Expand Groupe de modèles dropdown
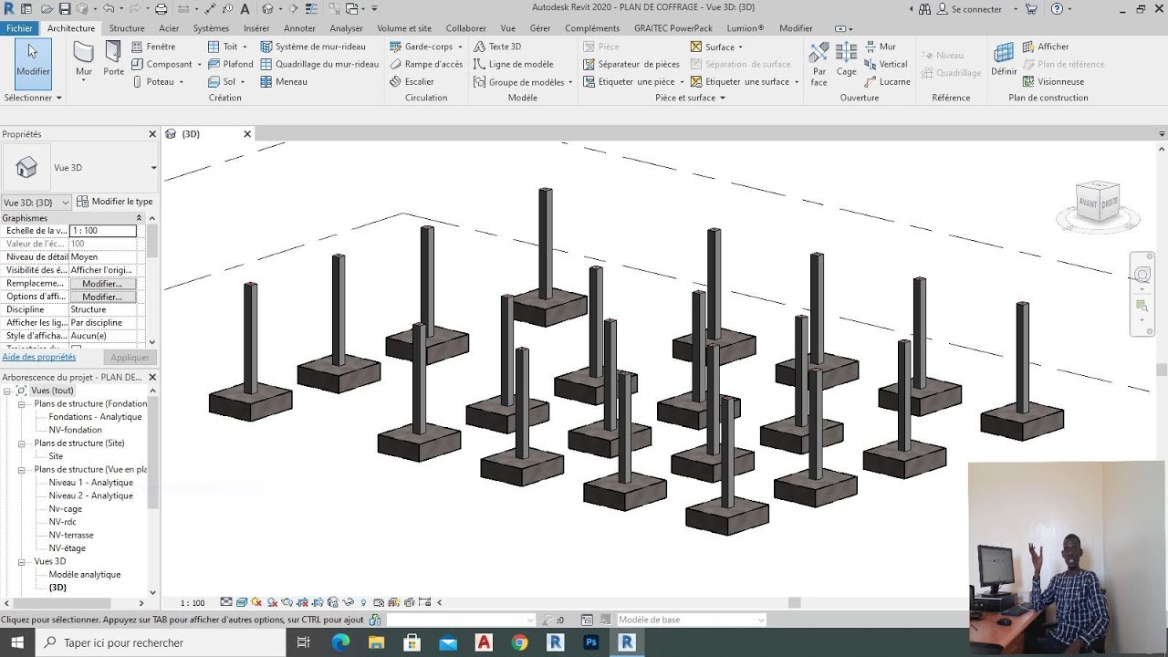This screenshot has height=657, width=1168. 570,81
